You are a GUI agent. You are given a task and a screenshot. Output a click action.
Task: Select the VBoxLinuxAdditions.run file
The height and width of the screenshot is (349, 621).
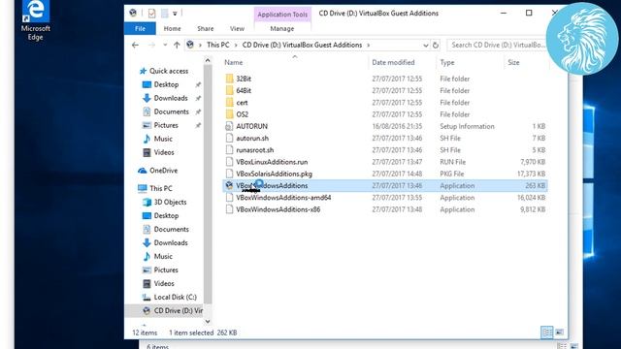272,162
